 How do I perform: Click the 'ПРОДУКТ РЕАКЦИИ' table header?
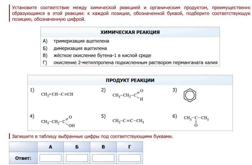coord(130,80)
